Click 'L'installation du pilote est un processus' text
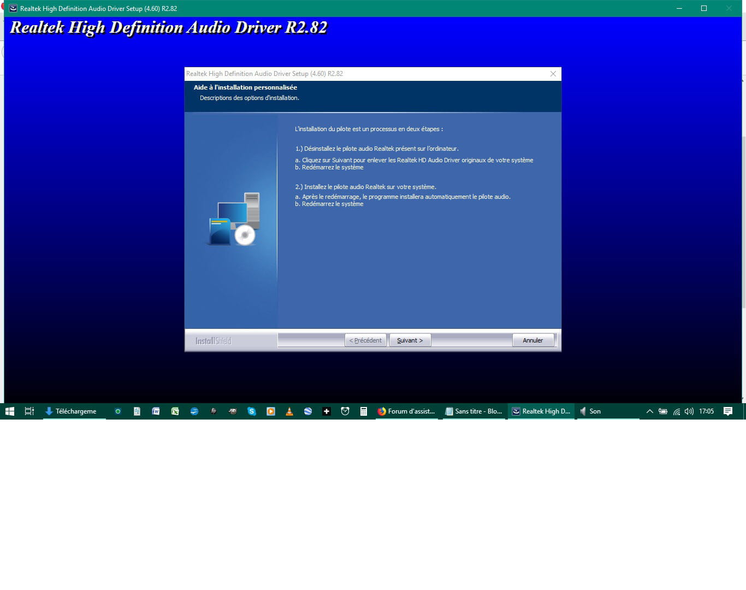Screen dimensions: 746x590 pyautogui.click(x=369, y=129)
